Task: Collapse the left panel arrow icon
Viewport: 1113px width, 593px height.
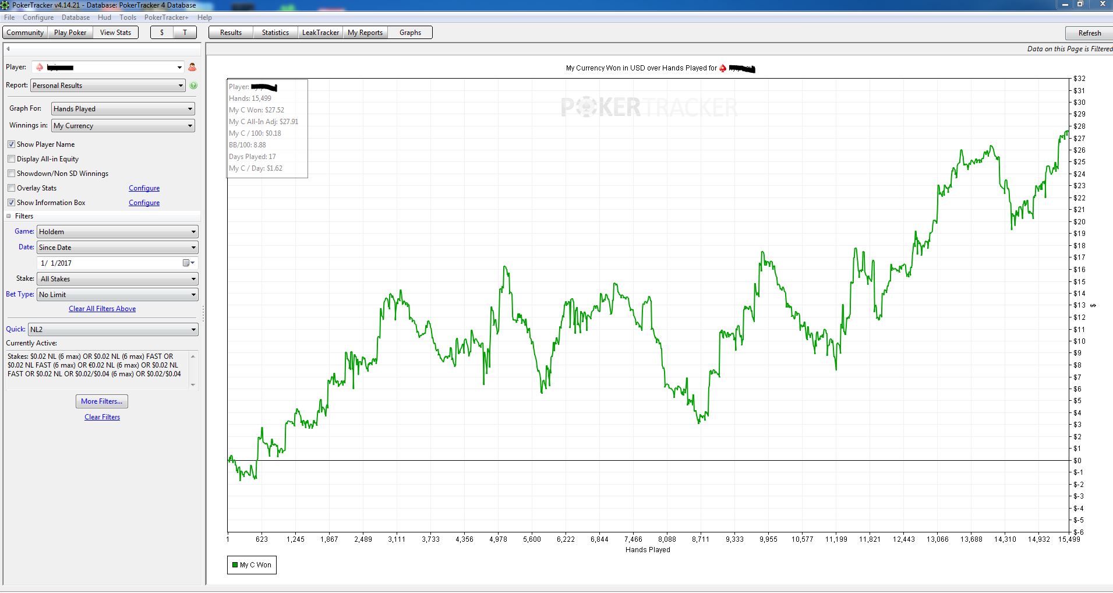Action: [8, 49]
